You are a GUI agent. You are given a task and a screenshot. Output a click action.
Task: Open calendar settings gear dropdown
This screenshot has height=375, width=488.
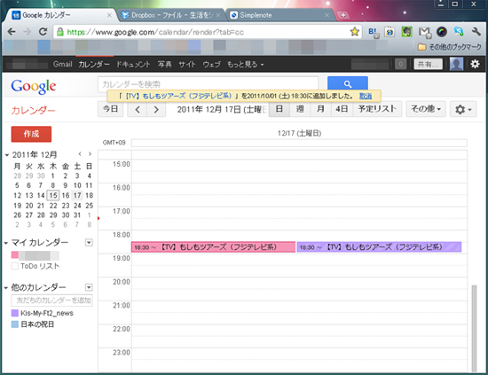(x=463, y=109)
